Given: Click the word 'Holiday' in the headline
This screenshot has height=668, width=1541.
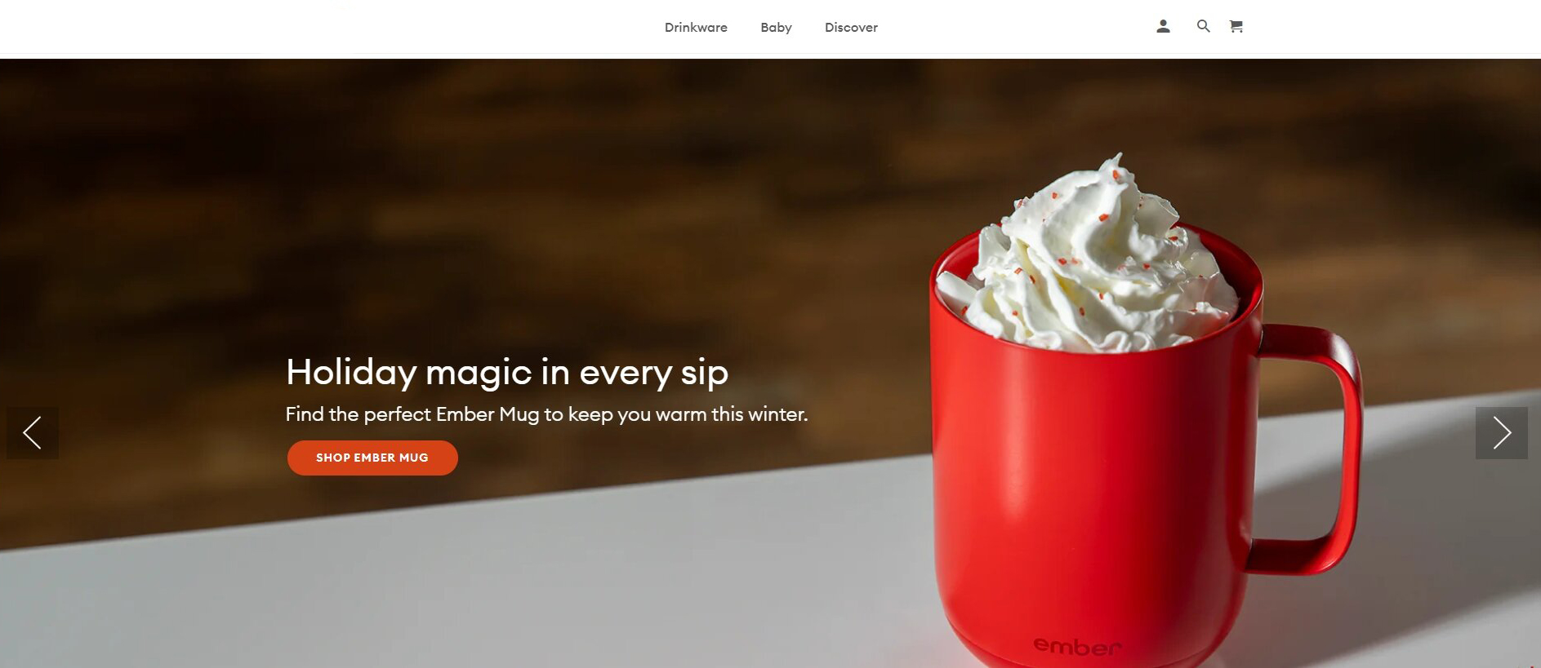Looking at the screenshot, I should click(x=352, y=373).
